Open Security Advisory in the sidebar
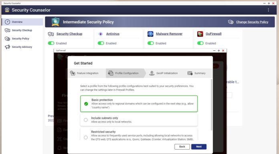279x154 pixels. click(x=22, y=47)
